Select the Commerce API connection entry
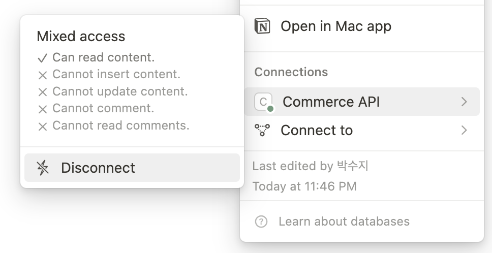The width and height of the screenshot is (492, 253). (331, 102)
